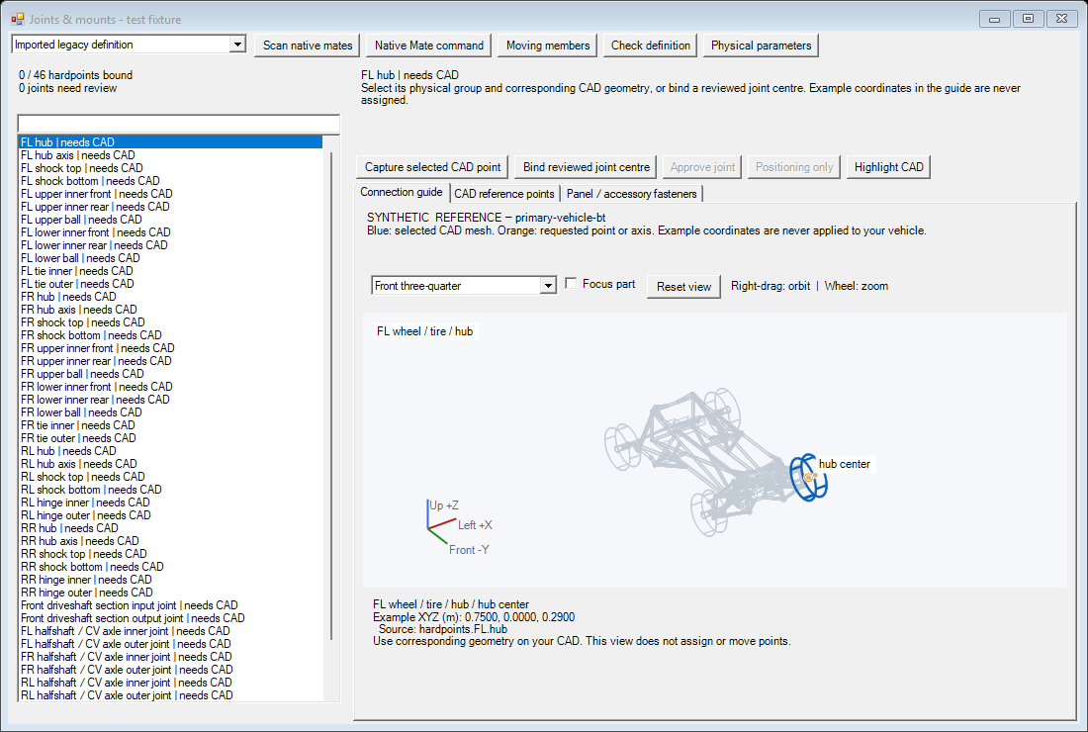Select 'RR shock bottom | needs CAD' row
The width and height of the screenshot is (1088, 732).
click(x=170, y=566)
